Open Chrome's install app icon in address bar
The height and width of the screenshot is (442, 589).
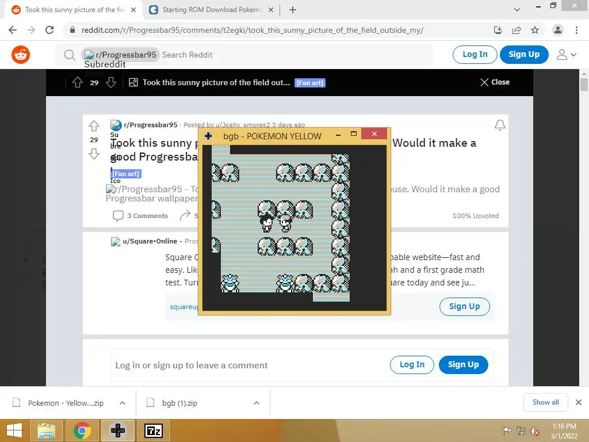pyautogui.click(x=498, y=30)
